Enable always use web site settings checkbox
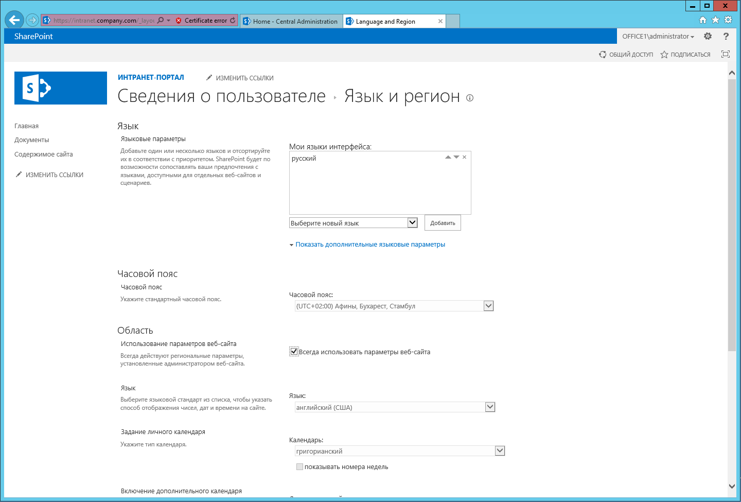The width and height of the screenshot is (741, 502). point(294,352)
